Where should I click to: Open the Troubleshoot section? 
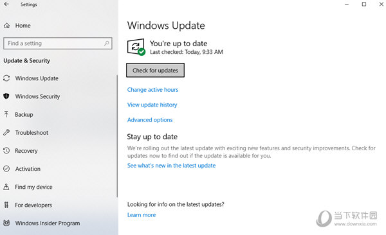coord(32,133)
